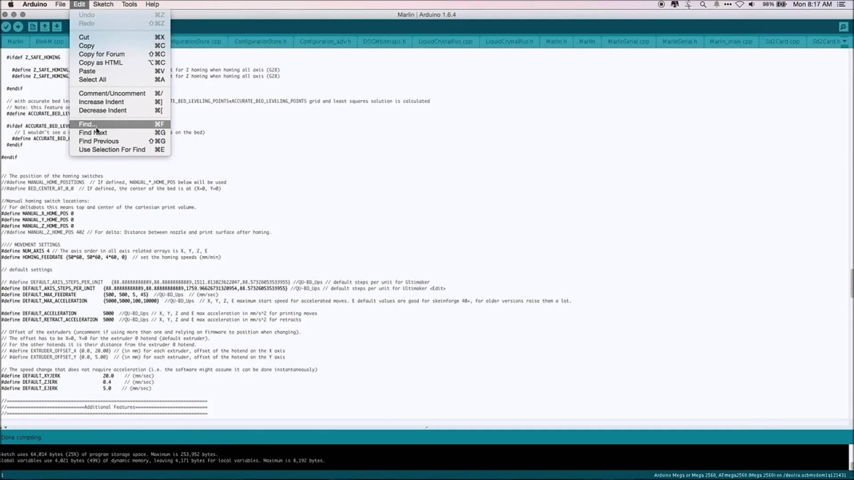
Task: Click the 'Sketch uses 64,014 bytes' console line
Action: [109, 454]
